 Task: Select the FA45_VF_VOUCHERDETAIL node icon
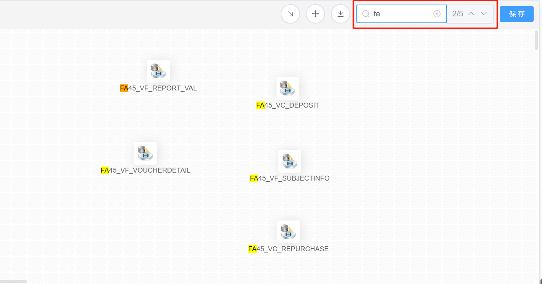[x=145, y=153]
